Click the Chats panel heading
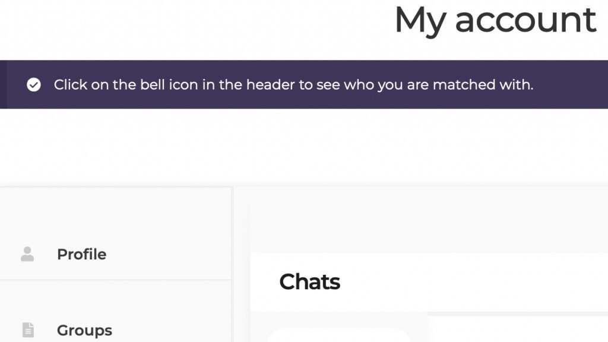 [x=309, y=282]
